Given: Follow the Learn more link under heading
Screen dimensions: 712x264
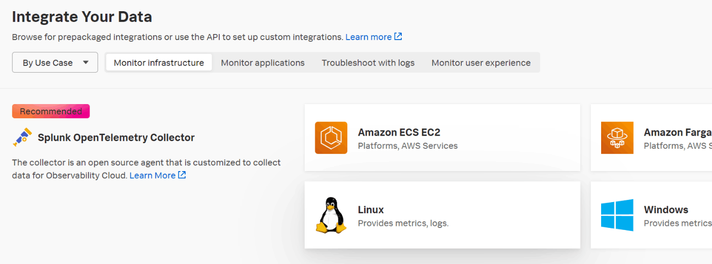Looking at the screenshot, I should pyautogui.click(x=368, y=37).
